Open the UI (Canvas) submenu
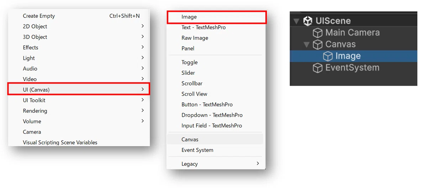The image size is (427, 191). click(x=79, y=89)
